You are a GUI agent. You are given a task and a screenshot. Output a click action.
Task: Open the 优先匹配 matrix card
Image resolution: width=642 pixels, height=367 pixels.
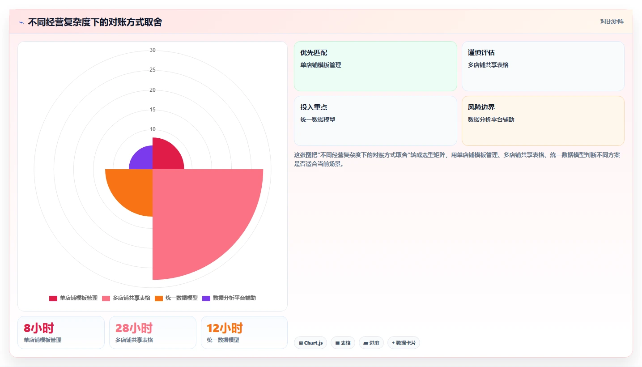coord(375,66)
